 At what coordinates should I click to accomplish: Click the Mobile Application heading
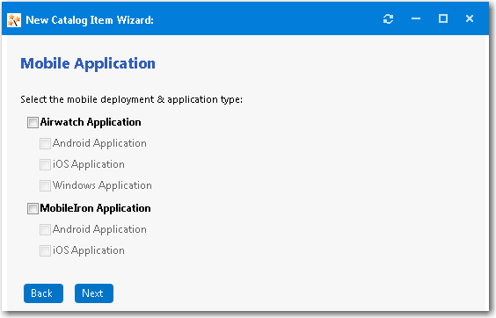pos(88,63)
